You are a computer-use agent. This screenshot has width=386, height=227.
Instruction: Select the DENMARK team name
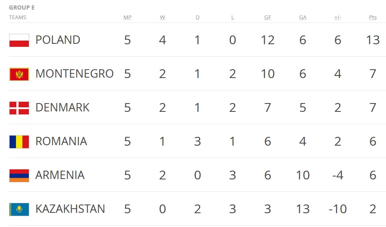[x=62, y=108]
